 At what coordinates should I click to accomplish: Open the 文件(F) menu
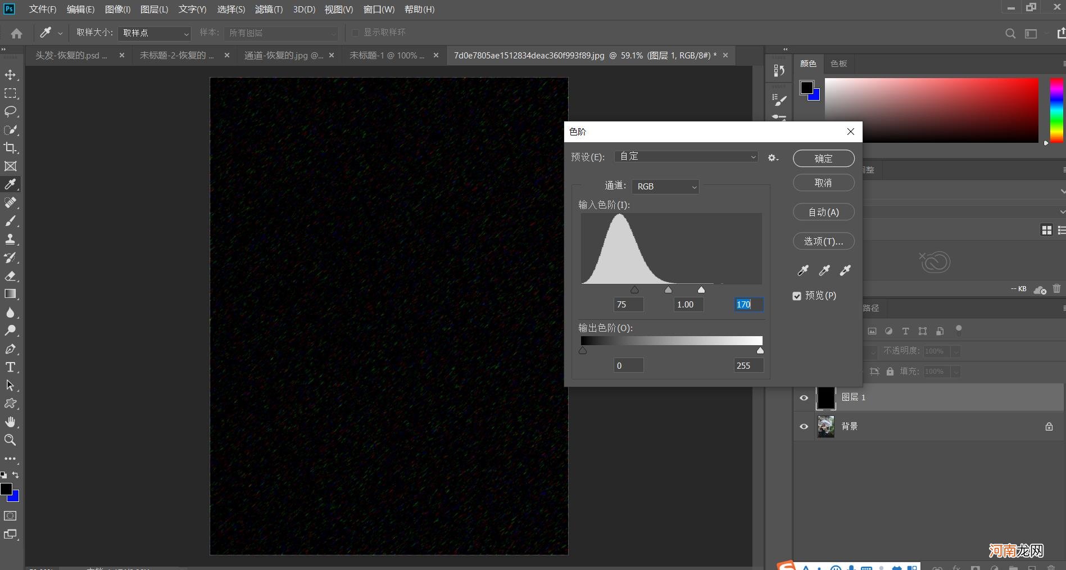click(43, 9)
